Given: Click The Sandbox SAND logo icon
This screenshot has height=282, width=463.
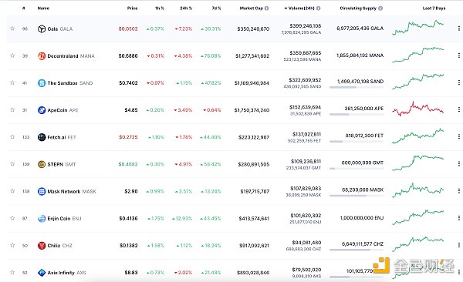Looking at the screenshot, I should coord(42,83).
